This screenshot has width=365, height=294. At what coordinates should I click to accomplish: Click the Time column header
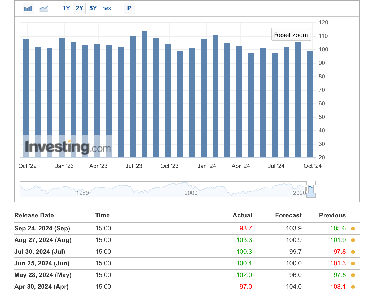click(x=103, y=215)
